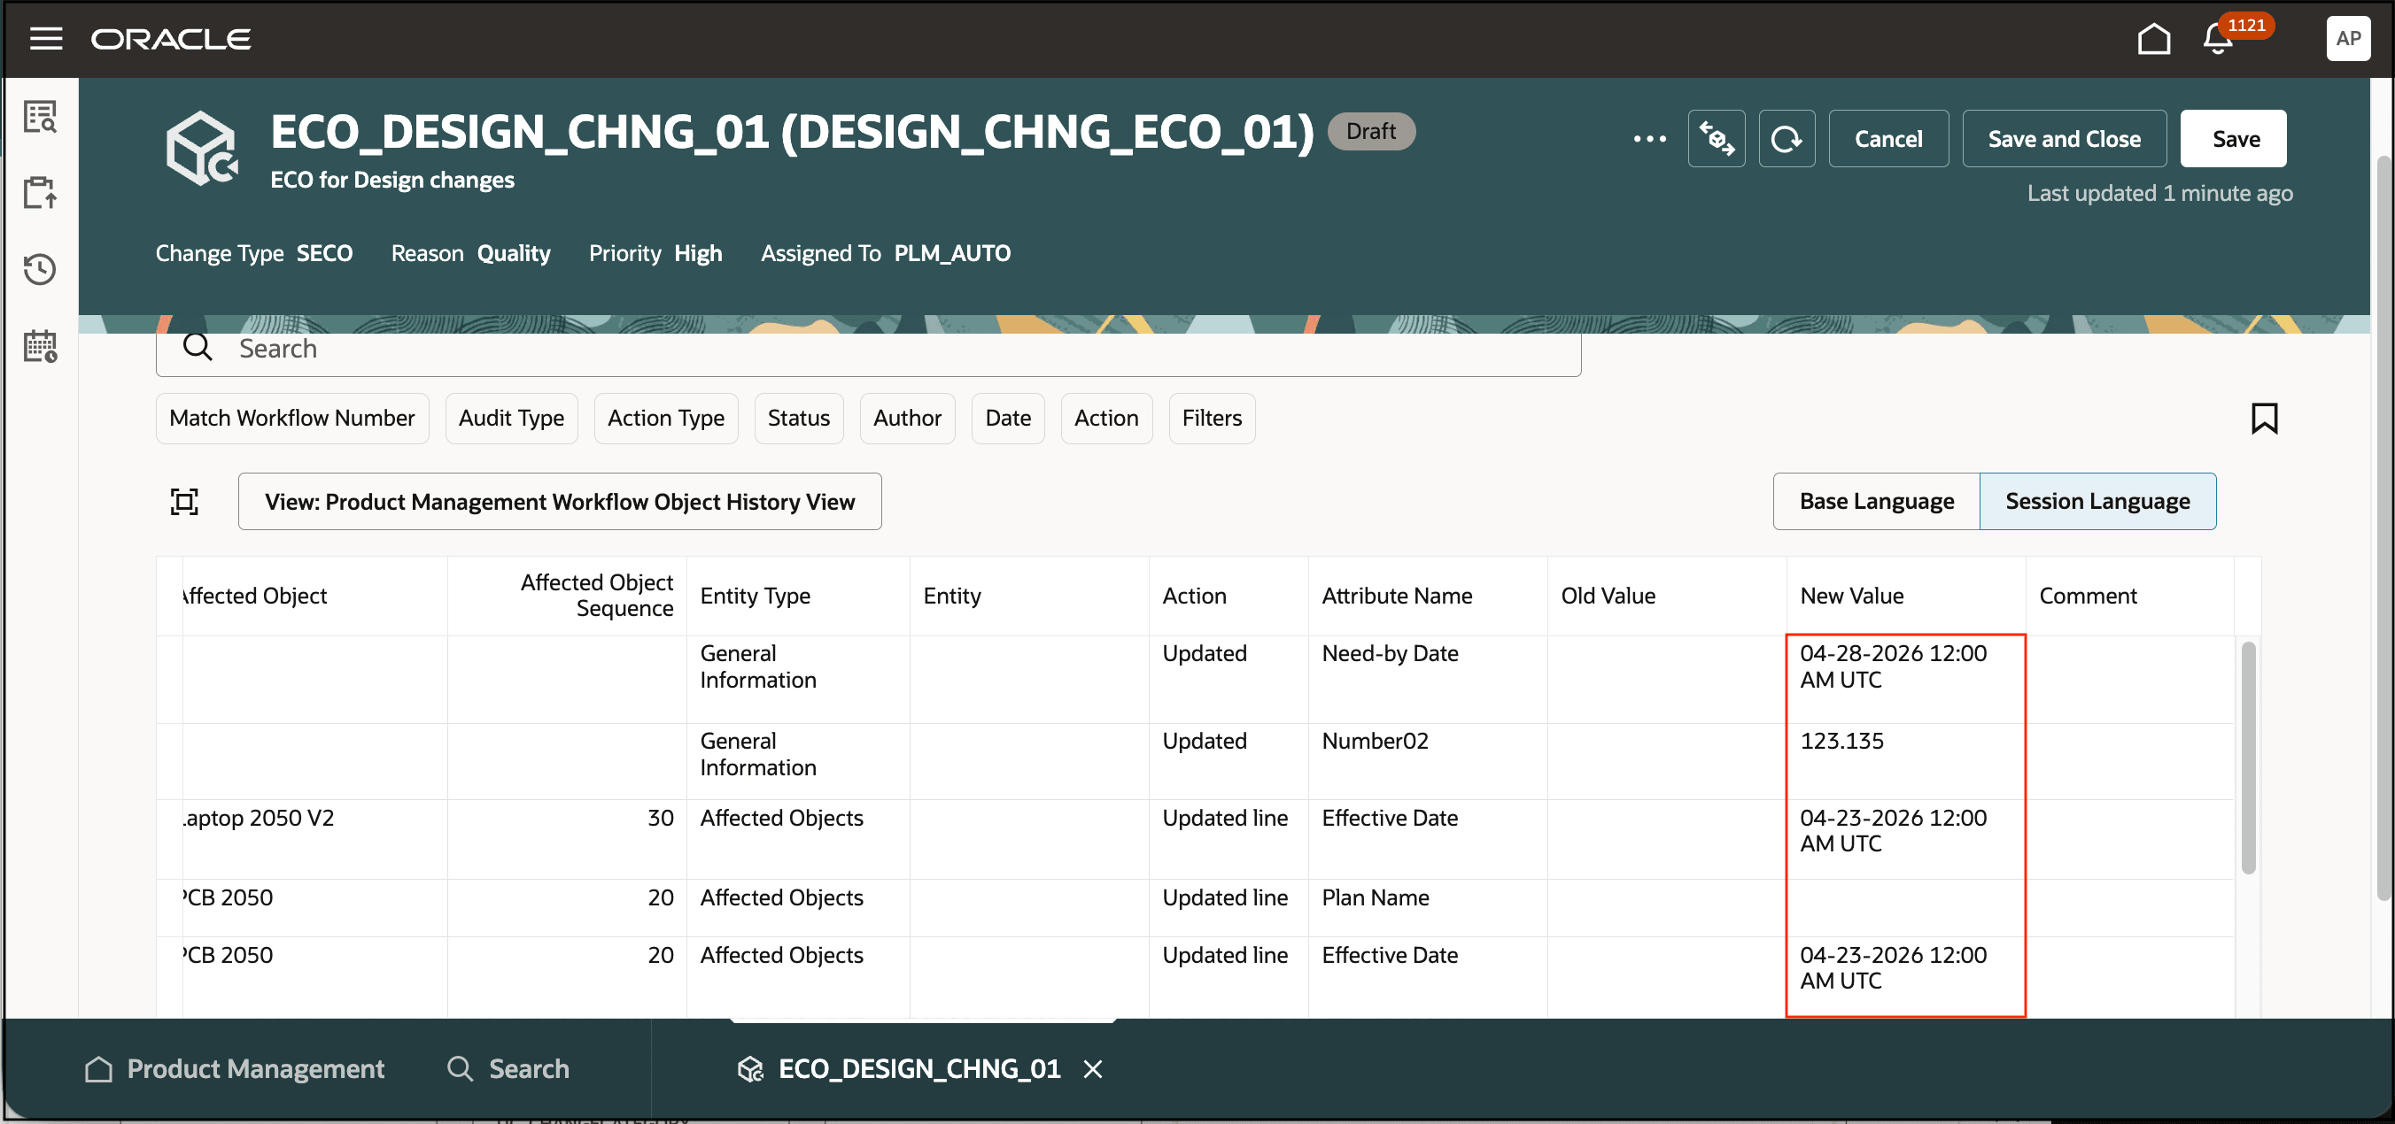Click the Save button
The image size is (2395, 1124).
(x=2234, y=138)
